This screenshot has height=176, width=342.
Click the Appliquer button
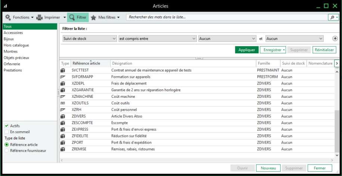point(246,50)
